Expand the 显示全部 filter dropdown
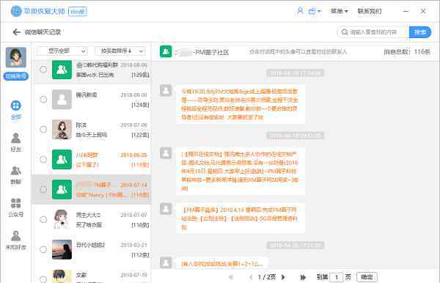Screen dimensions: 440x283 click(62, 51)
